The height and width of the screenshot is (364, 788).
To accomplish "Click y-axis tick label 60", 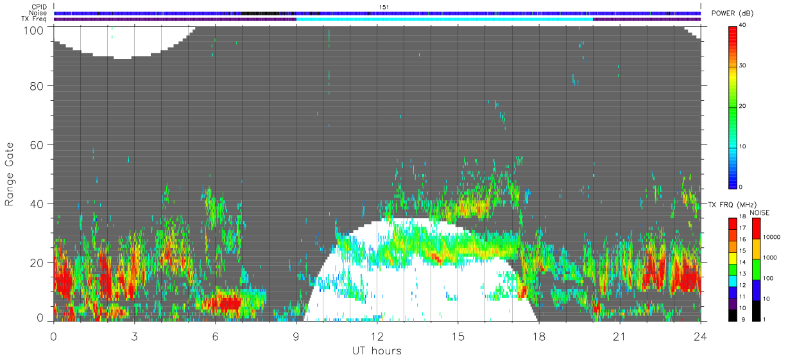I will [x=37, y=144].
